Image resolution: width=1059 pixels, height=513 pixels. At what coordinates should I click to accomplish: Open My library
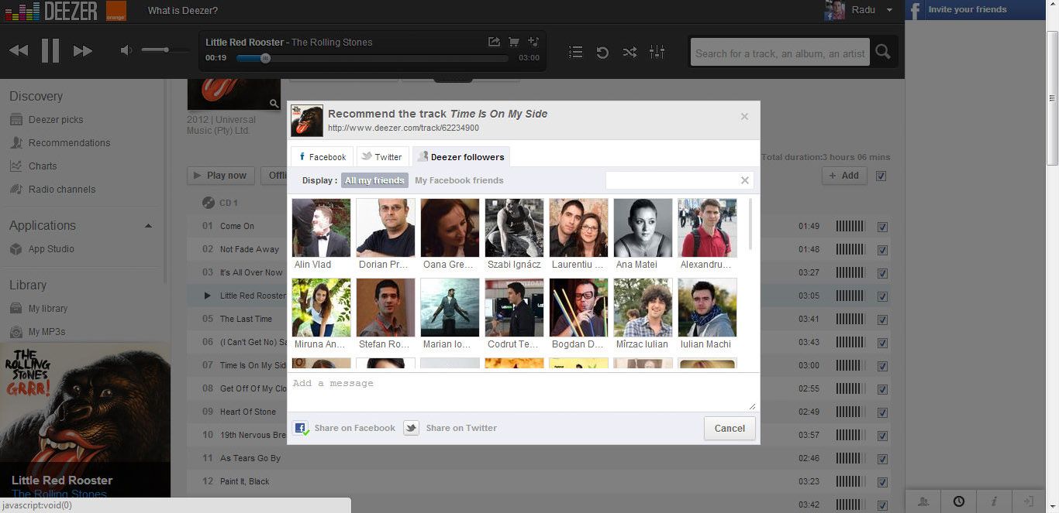(48, 309)
